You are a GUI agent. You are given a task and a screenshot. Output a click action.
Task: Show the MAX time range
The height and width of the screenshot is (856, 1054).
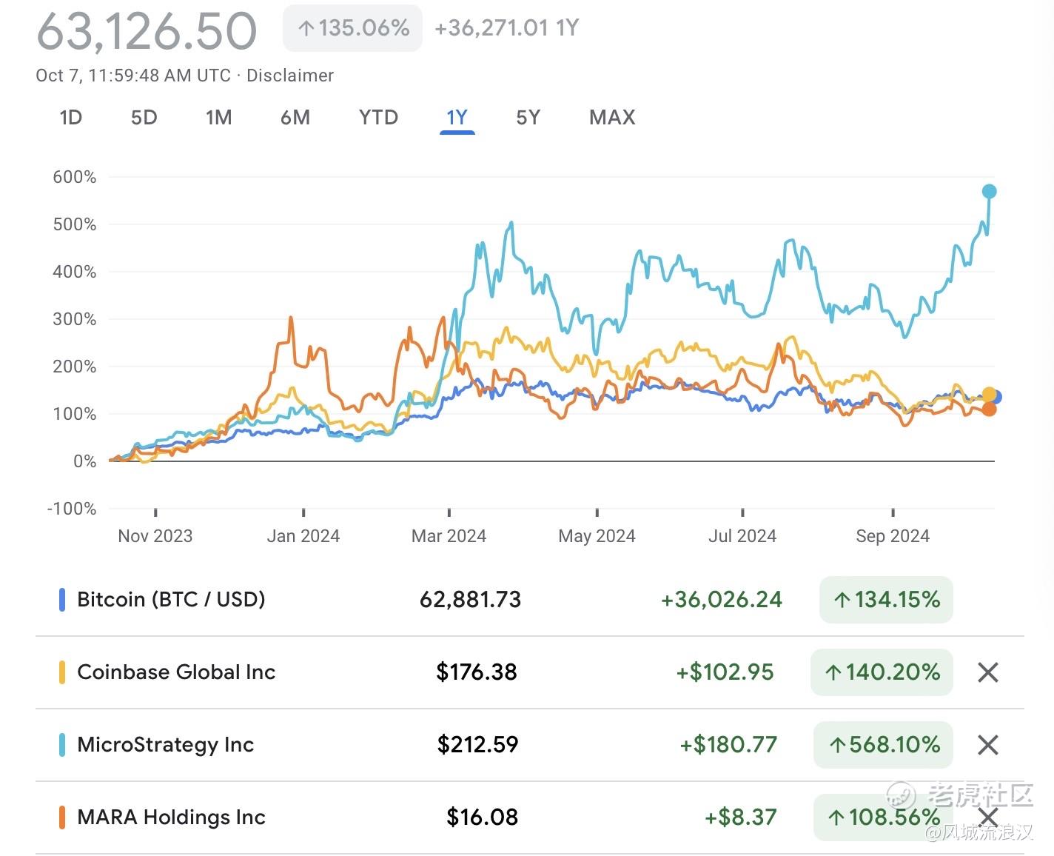tap(612, 118)
